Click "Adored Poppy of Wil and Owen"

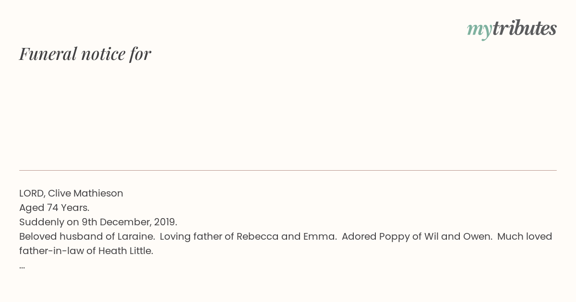[x=416, y=236]
